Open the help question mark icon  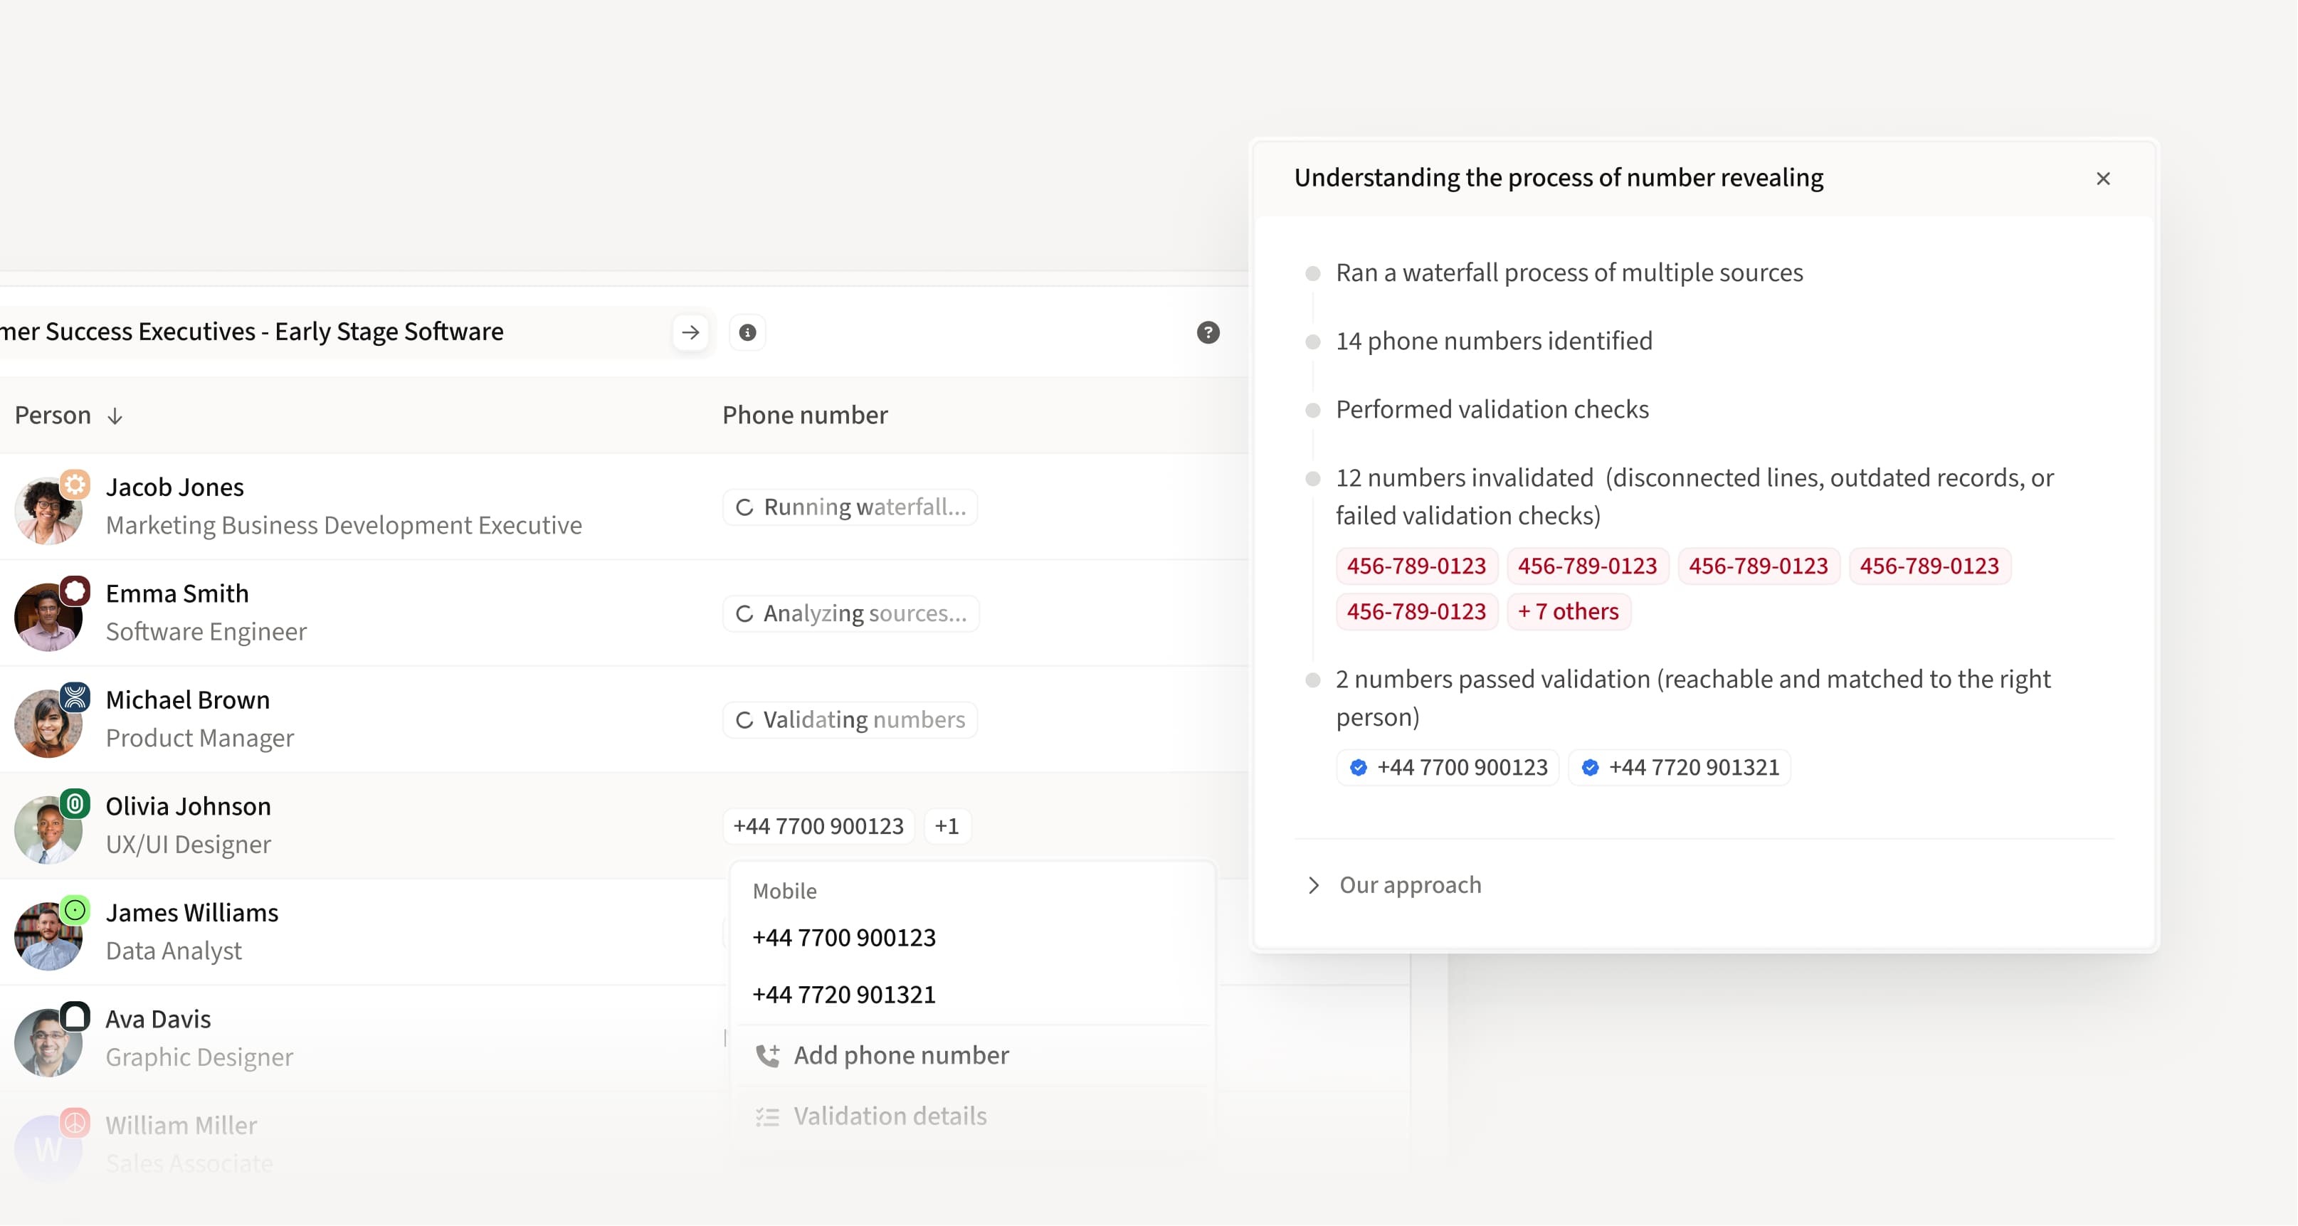coord(1208,332)
